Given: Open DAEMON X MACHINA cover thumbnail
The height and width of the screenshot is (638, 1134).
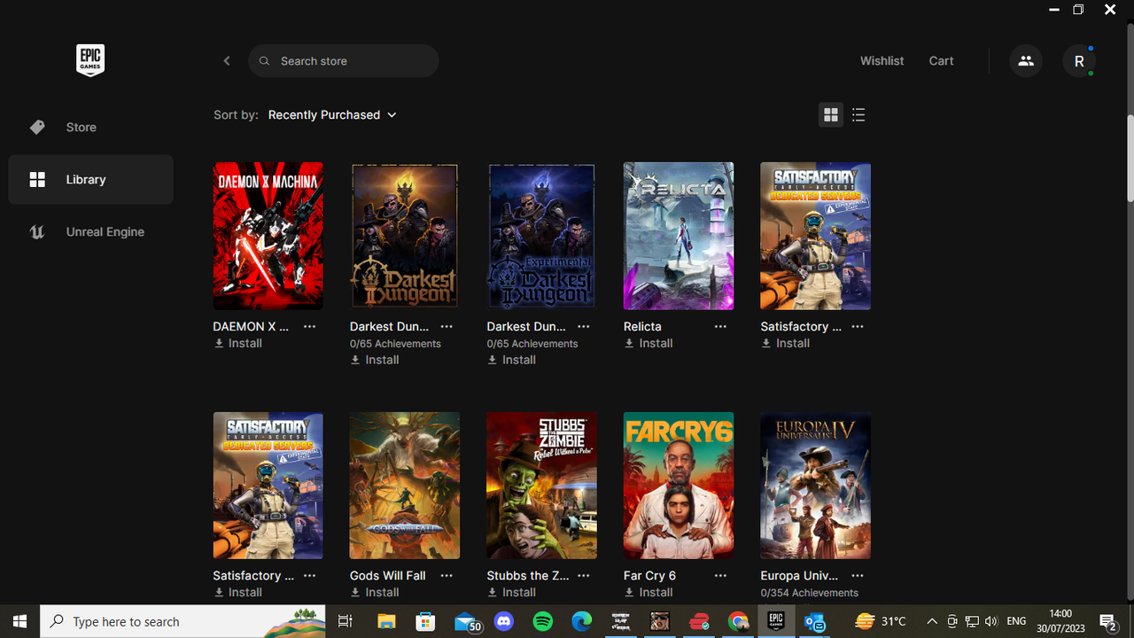Looking at the screenshot, I should click(x=268, y=236).
